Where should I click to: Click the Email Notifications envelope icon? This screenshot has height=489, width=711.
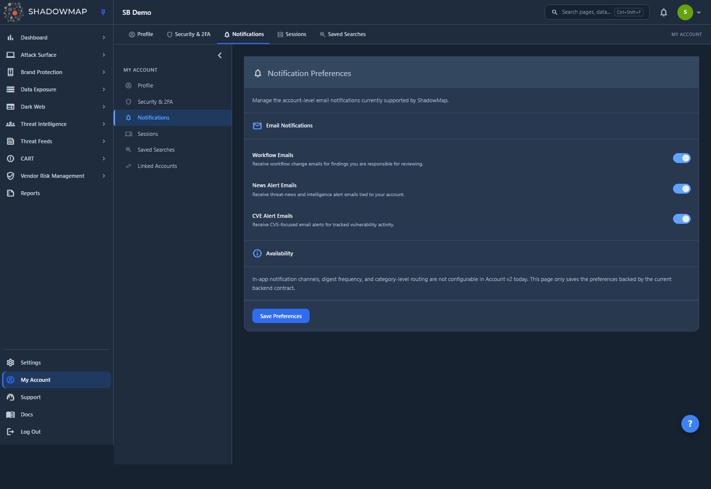coord(257,126)
